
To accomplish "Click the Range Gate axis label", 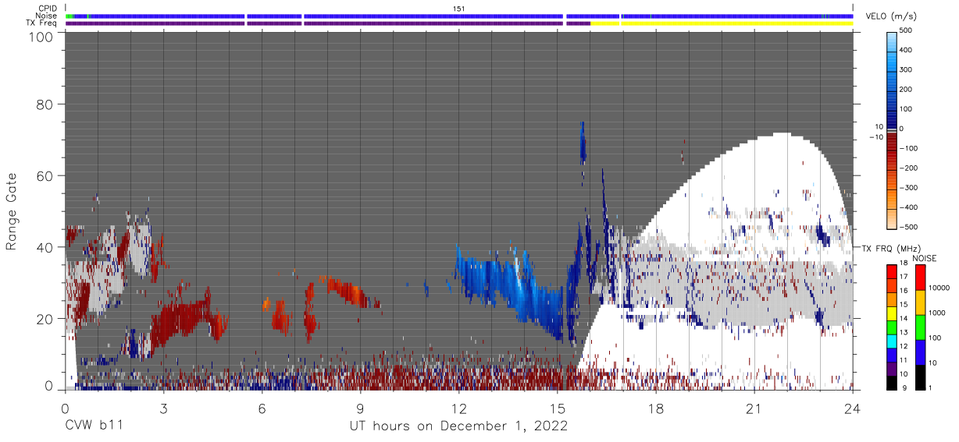I will click(12, 211).
